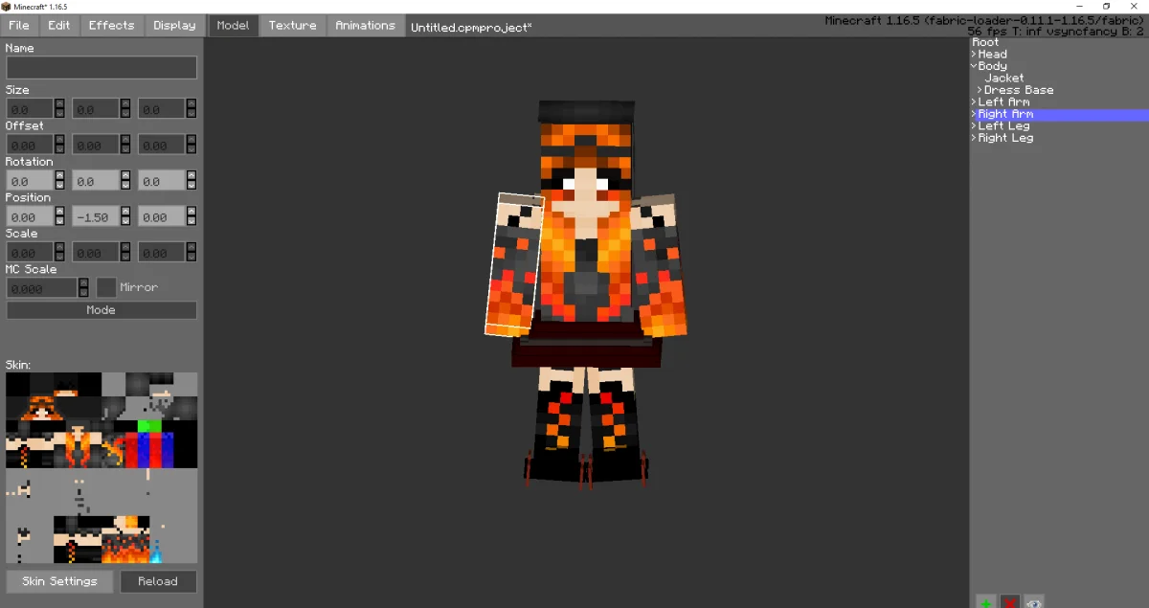Click the red X delete-element icon
1149x608 pixels.
[1009, 601]
